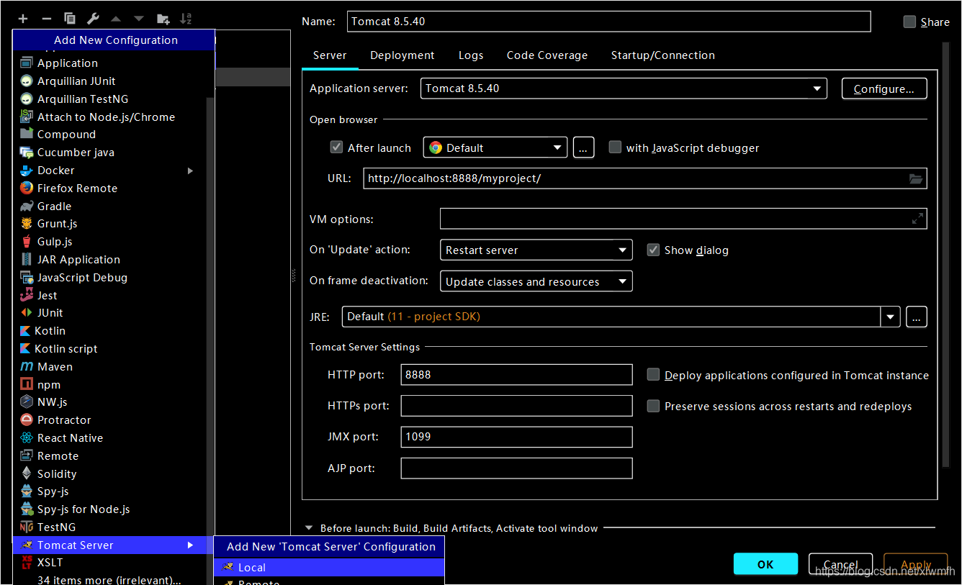This screenshot has height=585, width=962.
Task: Click the minus Remove Configuration icon
Action: coord(47,18)
